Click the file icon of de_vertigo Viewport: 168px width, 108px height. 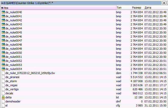(3, 89)
